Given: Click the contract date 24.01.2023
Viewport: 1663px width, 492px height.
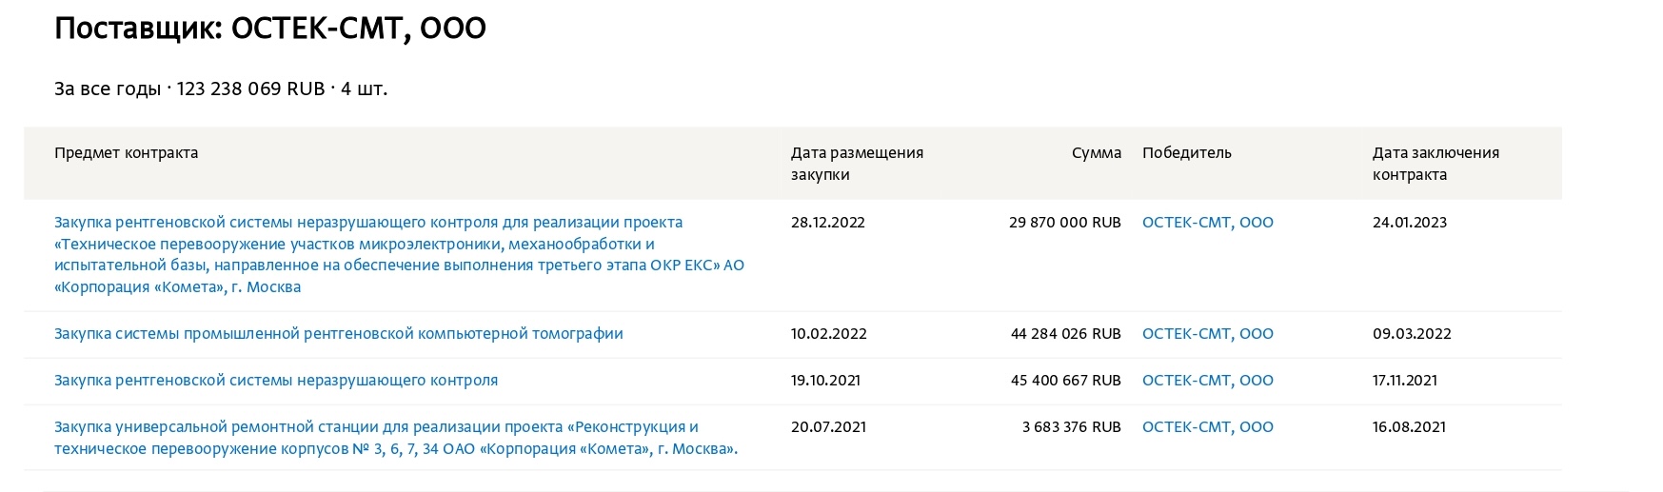Looking at the screenshot, I should coord(1409,223).
